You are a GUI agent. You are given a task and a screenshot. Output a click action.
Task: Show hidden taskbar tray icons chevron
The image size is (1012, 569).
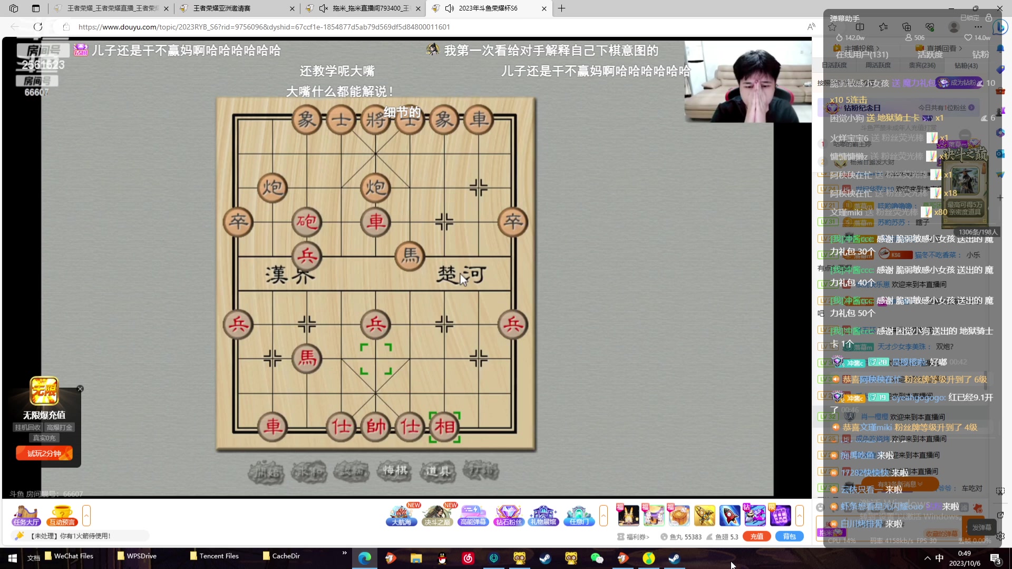point(927,558)
